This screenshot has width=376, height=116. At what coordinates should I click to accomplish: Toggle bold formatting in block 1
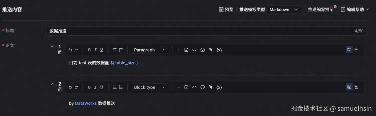[x=89, y=50]
